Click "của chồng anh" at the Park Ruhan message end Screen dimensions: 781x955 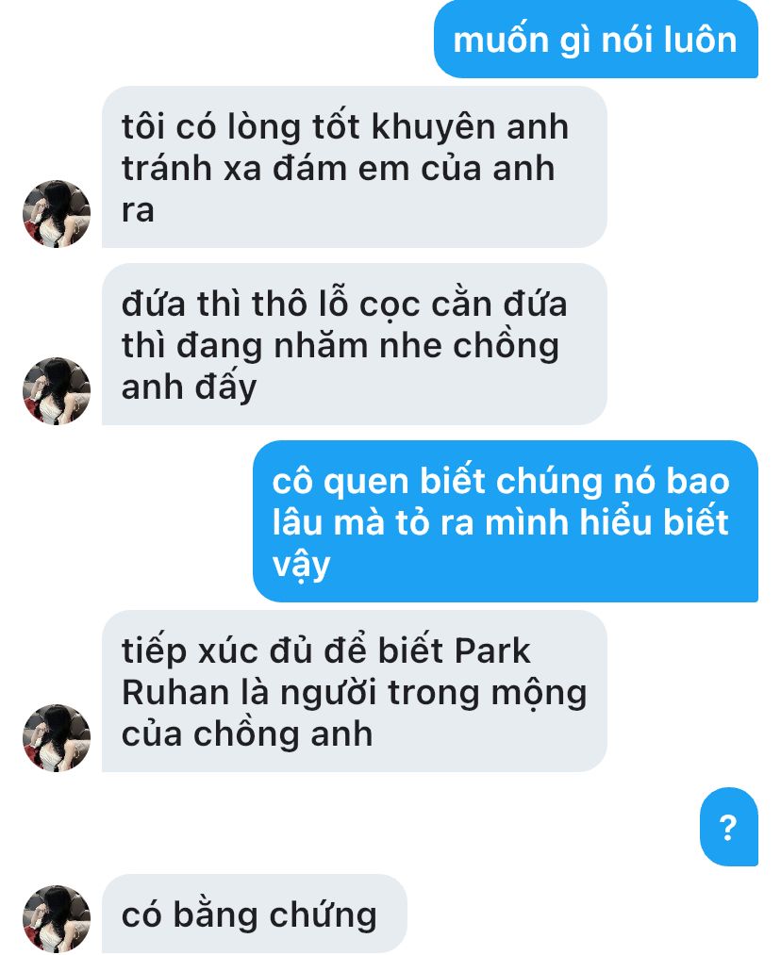pos(247,733)
